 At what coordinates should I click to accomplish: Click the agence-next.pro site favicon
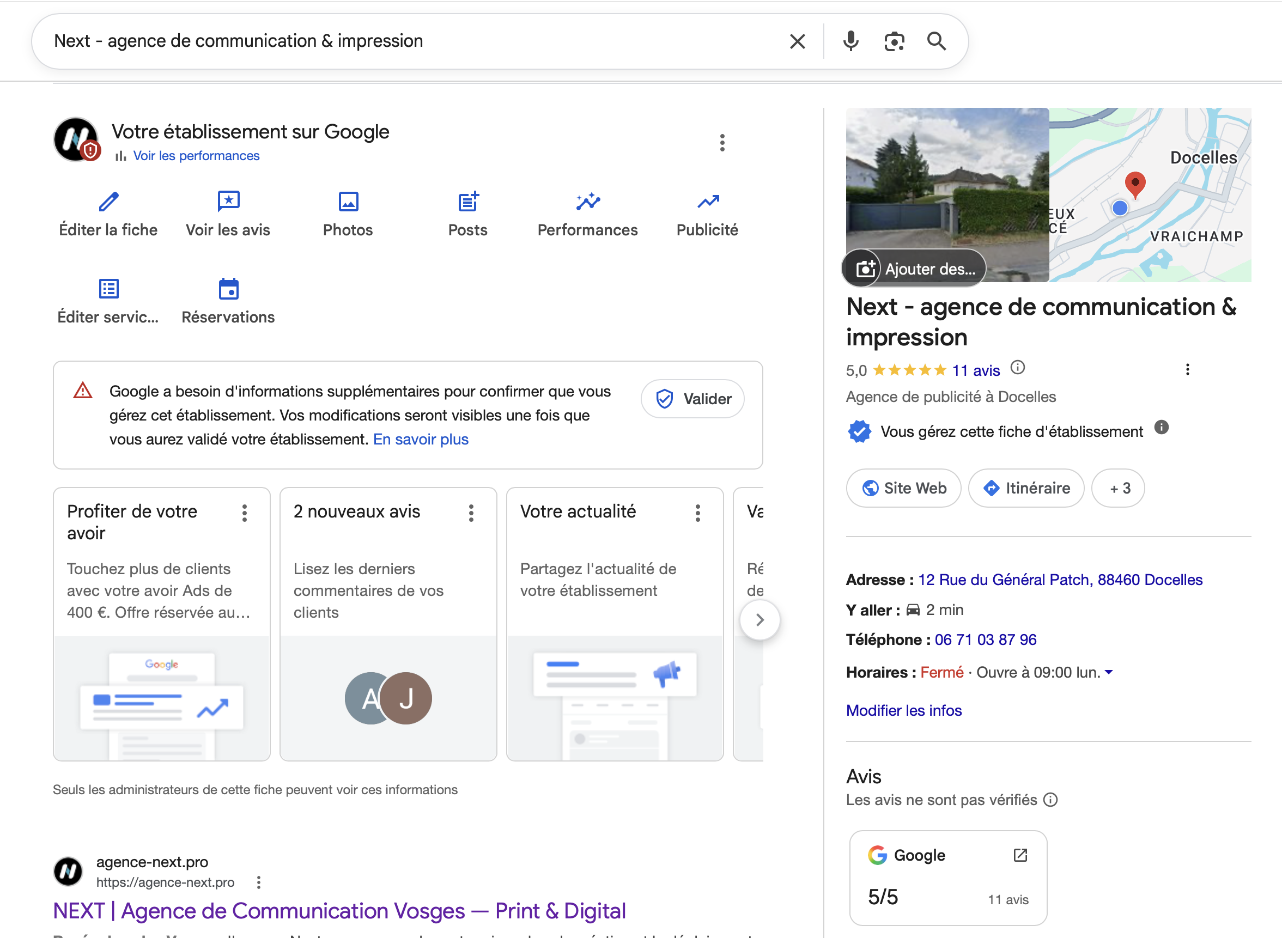click(x=68, y=872)
